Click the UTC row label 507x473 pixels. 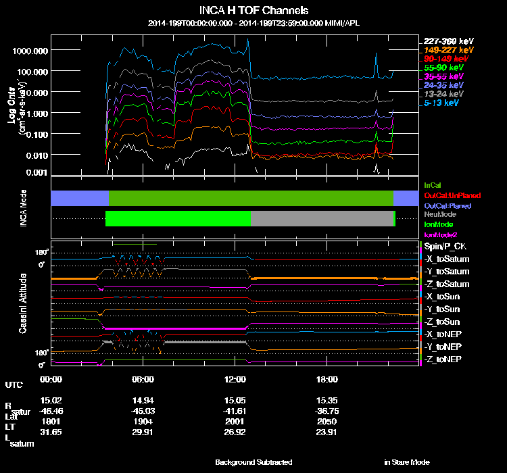(14, 384)
